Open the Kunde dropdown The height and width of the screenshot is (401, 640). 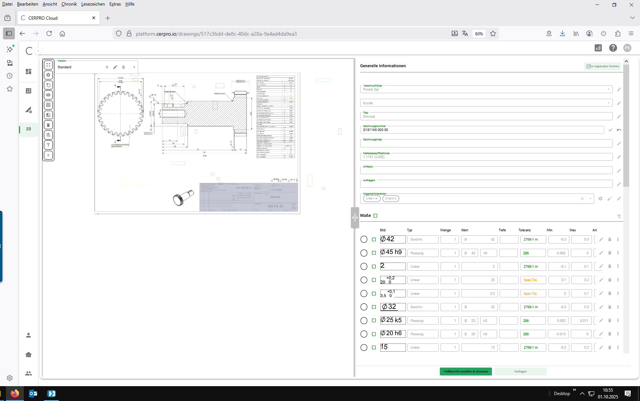(x=608, y=103)
